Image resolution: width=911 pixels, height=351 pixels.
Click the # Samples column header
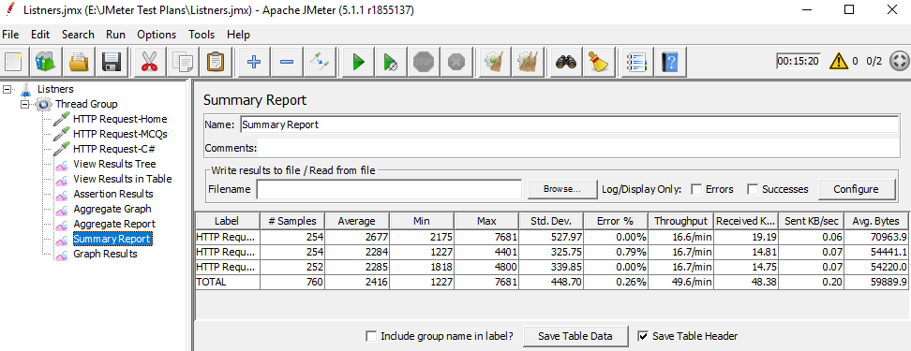(292, 221)
